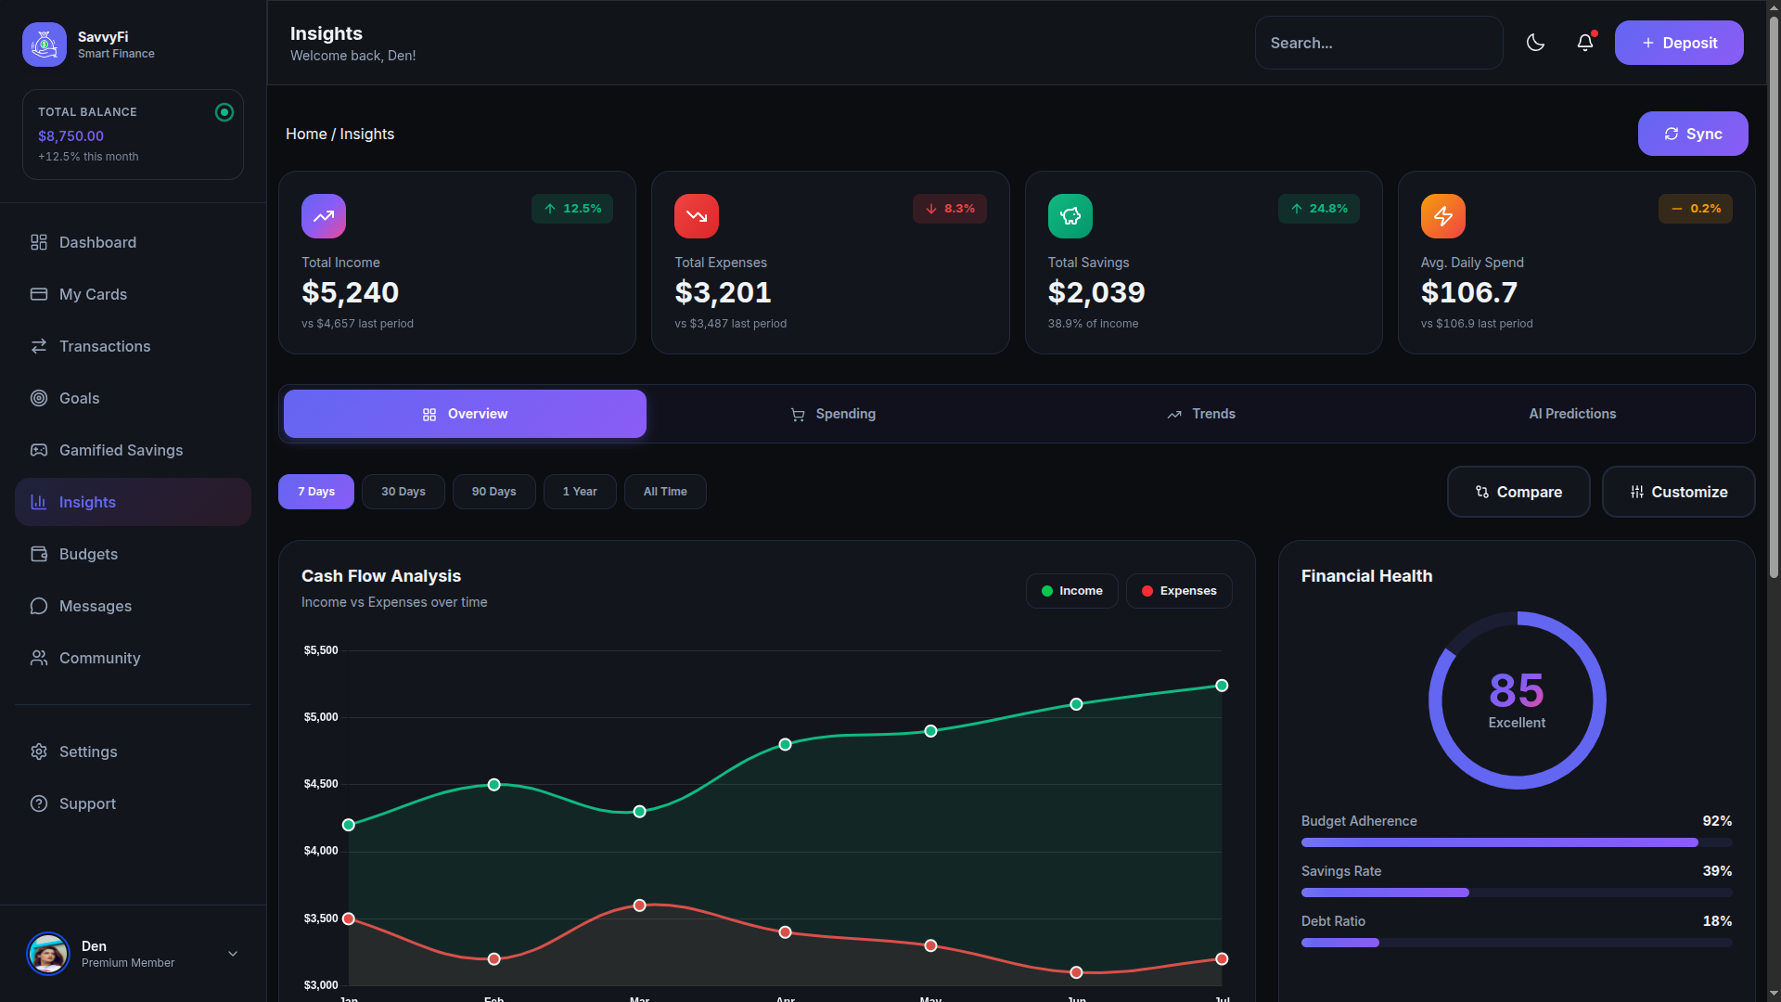Click the Deposit button

[x=1678, y=43]
